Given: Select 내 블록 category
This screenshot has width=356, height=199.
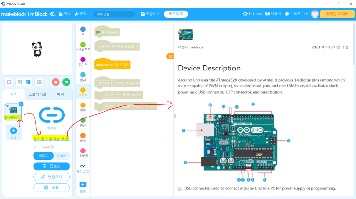Looking at the screenshot, I should pyautogui.click(x=83, y=152).
